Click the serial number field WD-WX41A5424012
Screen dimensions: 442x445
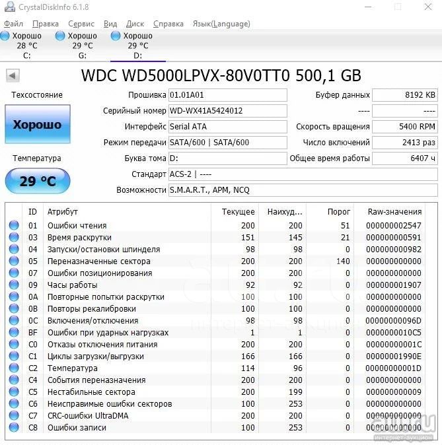tap(227, 111)
